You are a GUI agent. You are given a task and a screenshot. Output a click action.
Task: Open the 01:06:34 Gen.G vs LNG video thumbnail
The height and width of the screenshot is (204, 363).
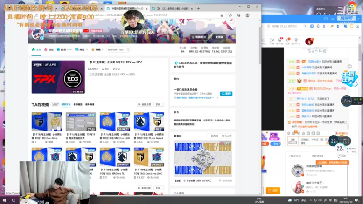(149, 157)
